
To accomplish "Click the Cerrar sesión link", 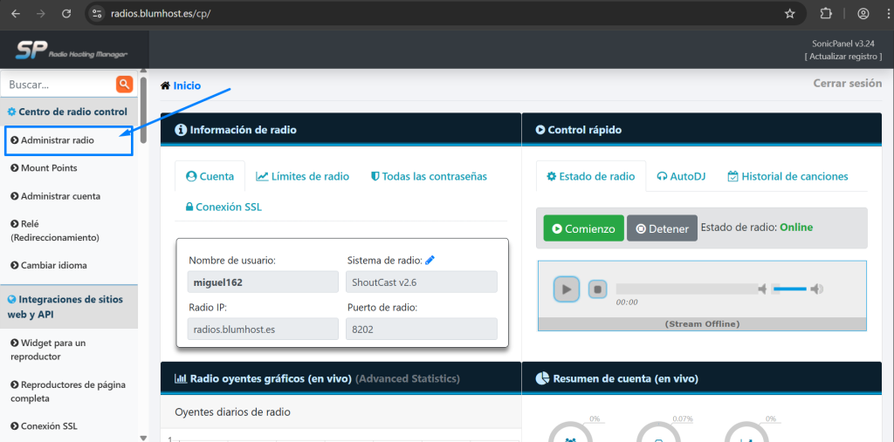I will 847,84.
